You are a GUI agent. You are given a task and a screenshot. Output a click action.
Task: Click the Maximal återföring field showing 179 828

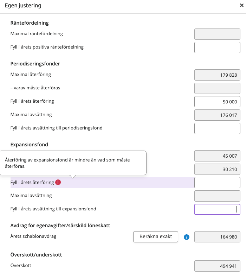pyautogui.click(x=217, y=75)
